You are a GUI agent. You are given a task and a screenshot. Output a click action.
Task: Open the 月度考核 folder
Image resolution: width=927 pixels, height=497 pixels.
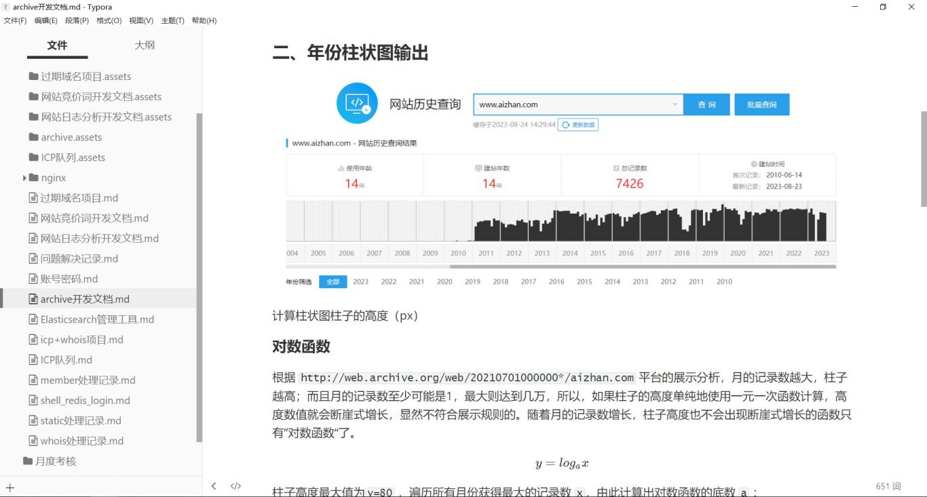pyautogui.click(x=56, y=461)
